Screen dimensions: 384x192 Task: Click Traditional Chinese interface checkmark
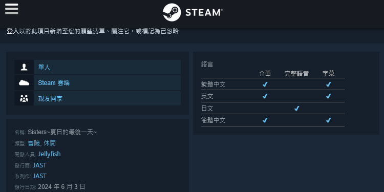point(265,84)
